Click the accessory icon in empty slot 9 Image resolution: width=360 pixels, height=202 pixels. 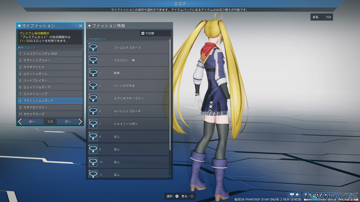click(x=93, y=149)
